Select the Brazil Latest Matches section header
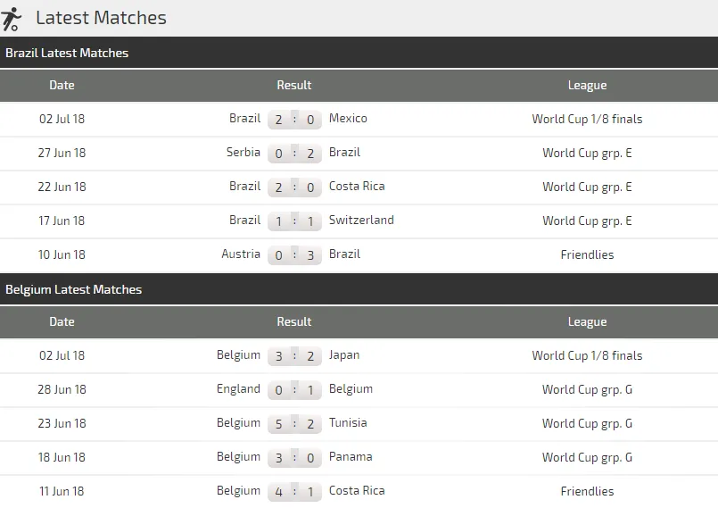The height and width of the screenshot is (508, 718). (67, 54)
